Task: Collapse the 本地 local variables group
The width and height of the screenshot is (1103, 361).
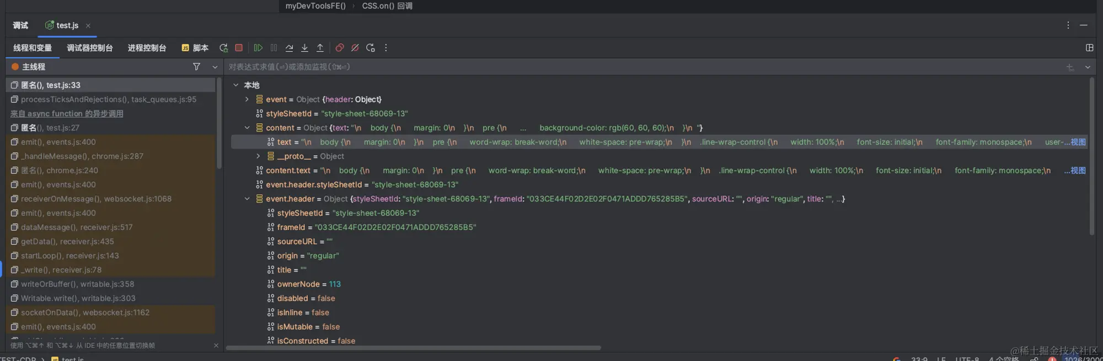Action: [236, 85]
